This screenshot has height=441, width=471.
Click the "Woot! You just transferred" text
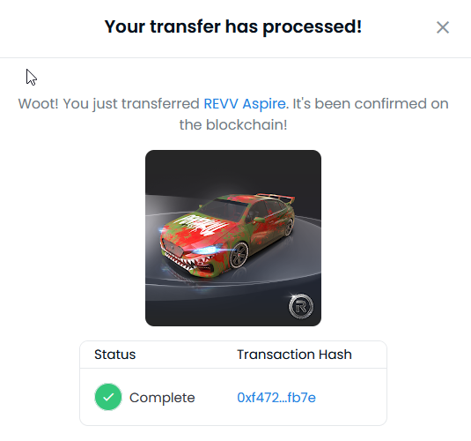point(109,104)
